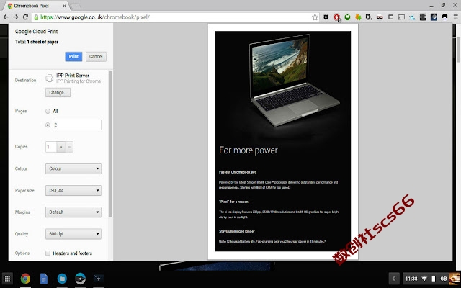The height and width of the screenshot is (288, 461).
Task: Click the Wi-Fi icon in system tray
Action: pyautogui.click(x=424, y=279)
